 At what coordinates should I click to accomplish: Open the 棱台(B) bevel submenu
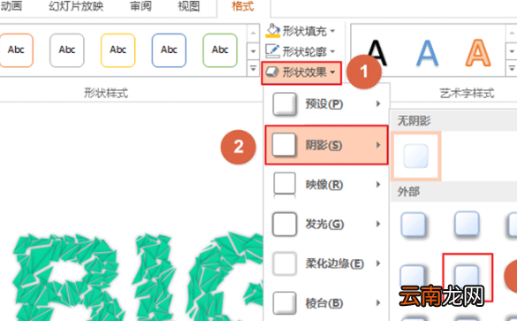pyautogui.click(x=326, y=303)
